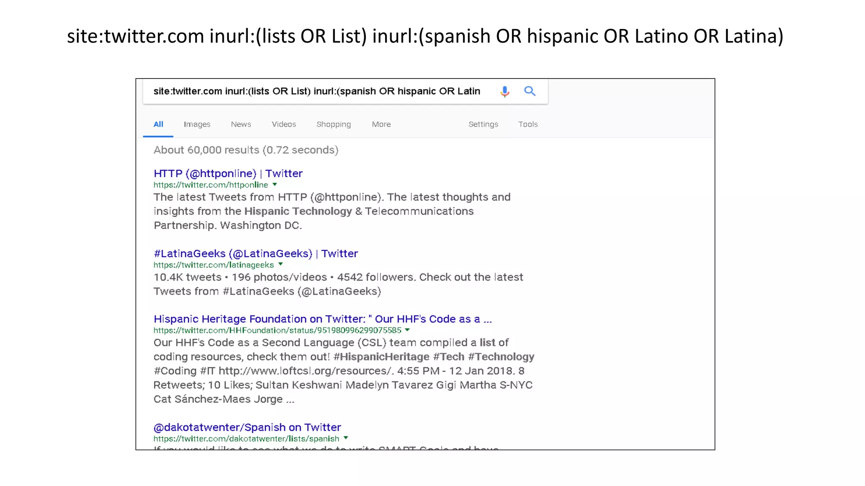Click the https://twitter.com/httponline green URL

[211, 185]
